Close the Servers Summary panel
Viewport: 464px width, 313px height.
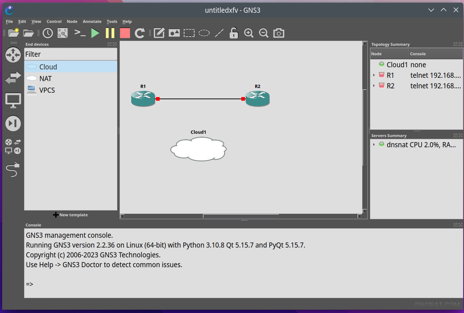pyautogui.click(x=460, y=136)
